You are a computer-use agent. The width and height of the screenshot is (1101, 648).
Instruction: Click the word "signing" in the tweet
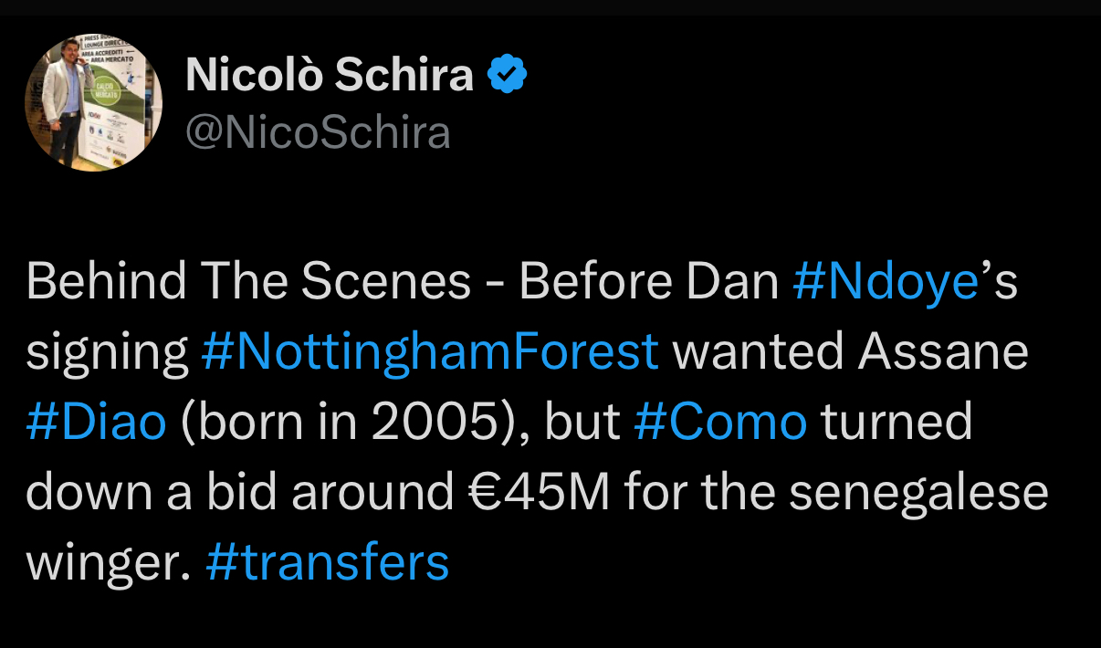[107, 352]
